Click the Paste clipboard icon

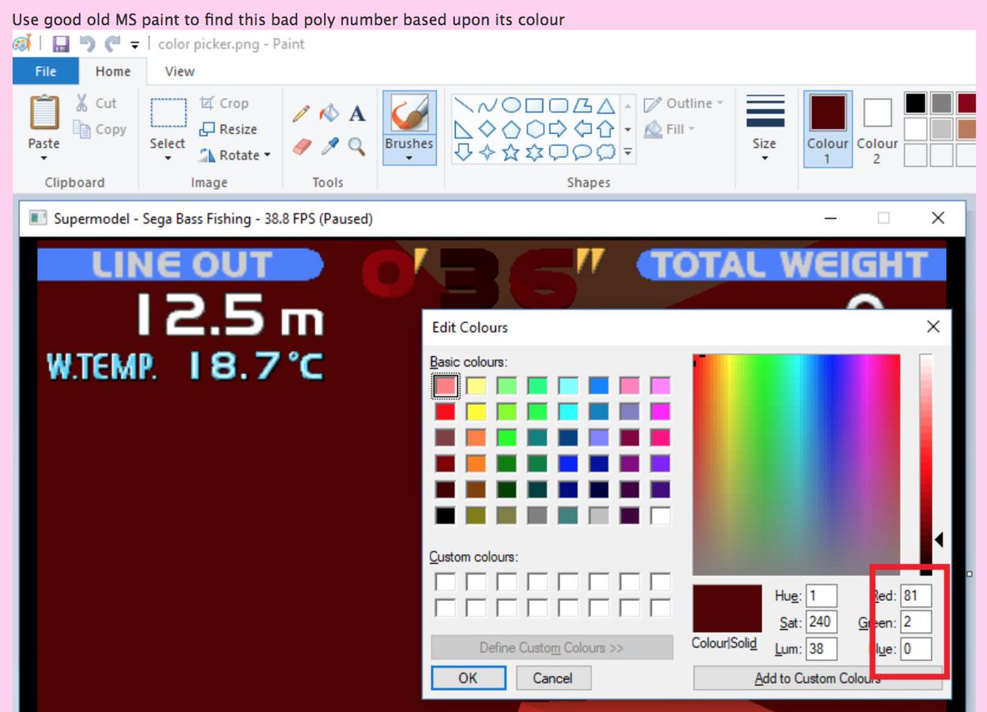(44, 113)
